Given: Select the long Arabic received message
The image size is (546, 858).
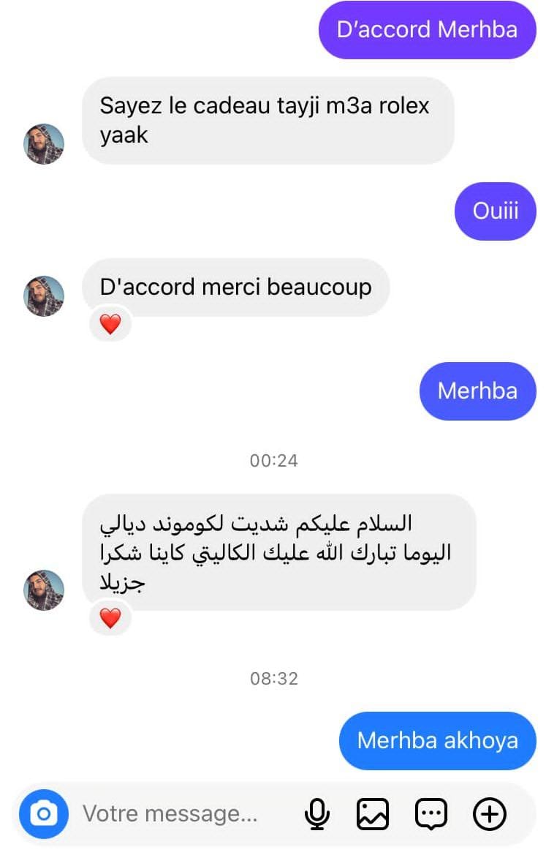Looking at the screenshot, I should click(278, 552).
